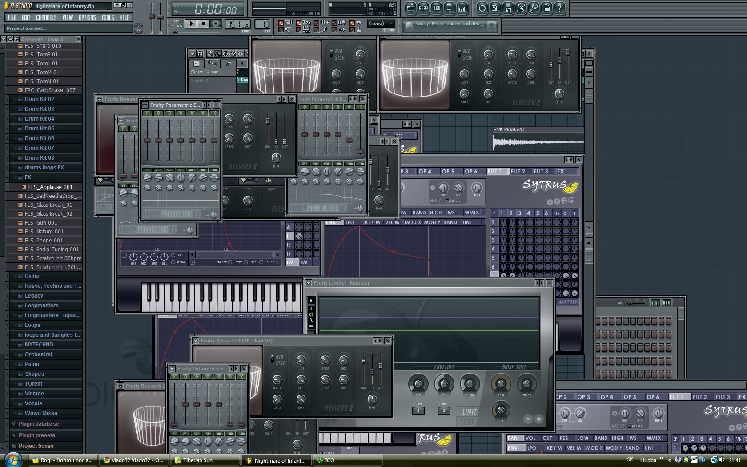Click the news download icon beside Maxx' message
This screenshot has width=747, height=467.
click(x=491, y=26)
